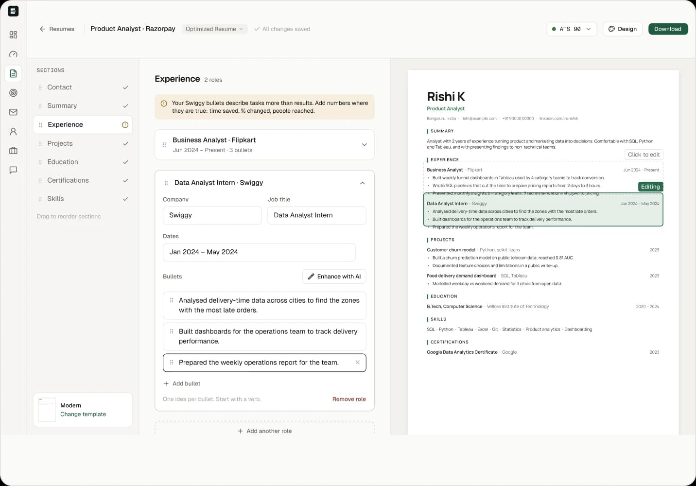Click drag handle of 'Built dashboards' bullet

[172, 331]
